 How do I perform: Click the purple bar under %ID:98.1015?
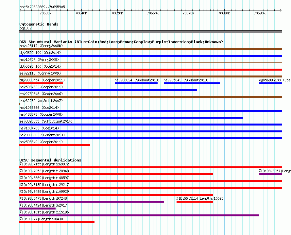pyautogui.click(x=139, y=215)
